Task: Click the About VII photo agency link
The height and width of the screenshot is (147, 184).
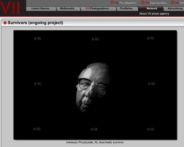Action: point(154,14)
